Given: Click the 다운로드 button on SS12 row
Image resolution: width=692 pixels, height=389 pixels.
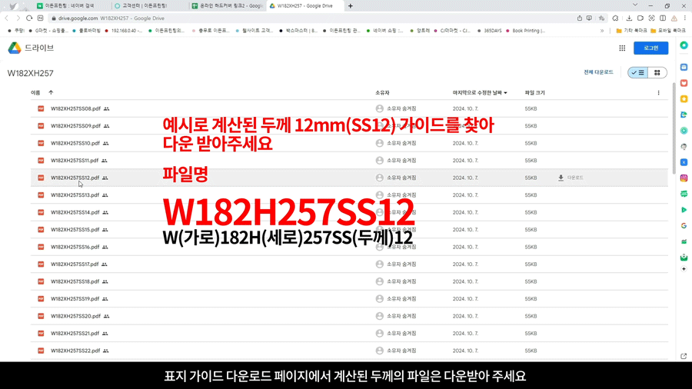Looking at the screenshot, I should [571, 178].
